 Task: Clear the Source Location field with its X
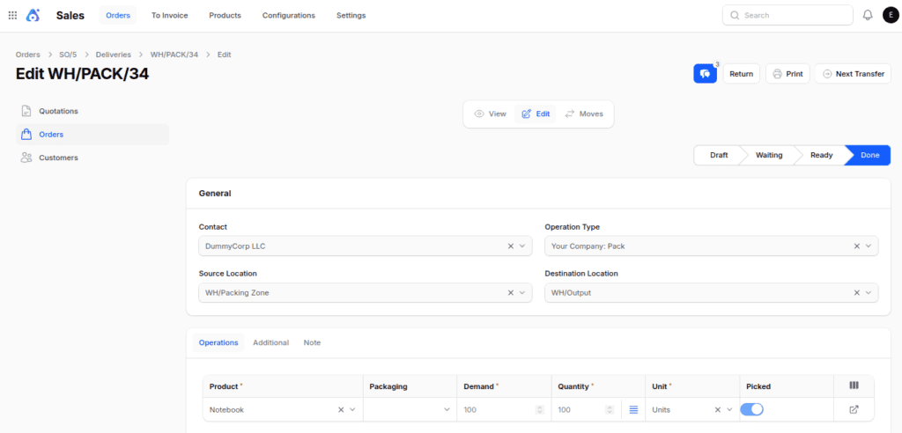coord(510,293)
